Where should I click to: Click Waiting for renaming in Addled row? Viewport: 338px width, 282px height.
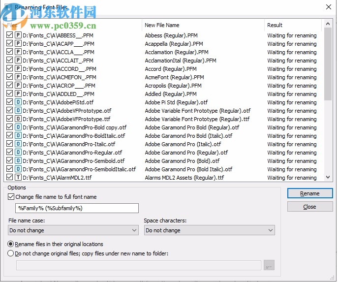pos(292,94)
